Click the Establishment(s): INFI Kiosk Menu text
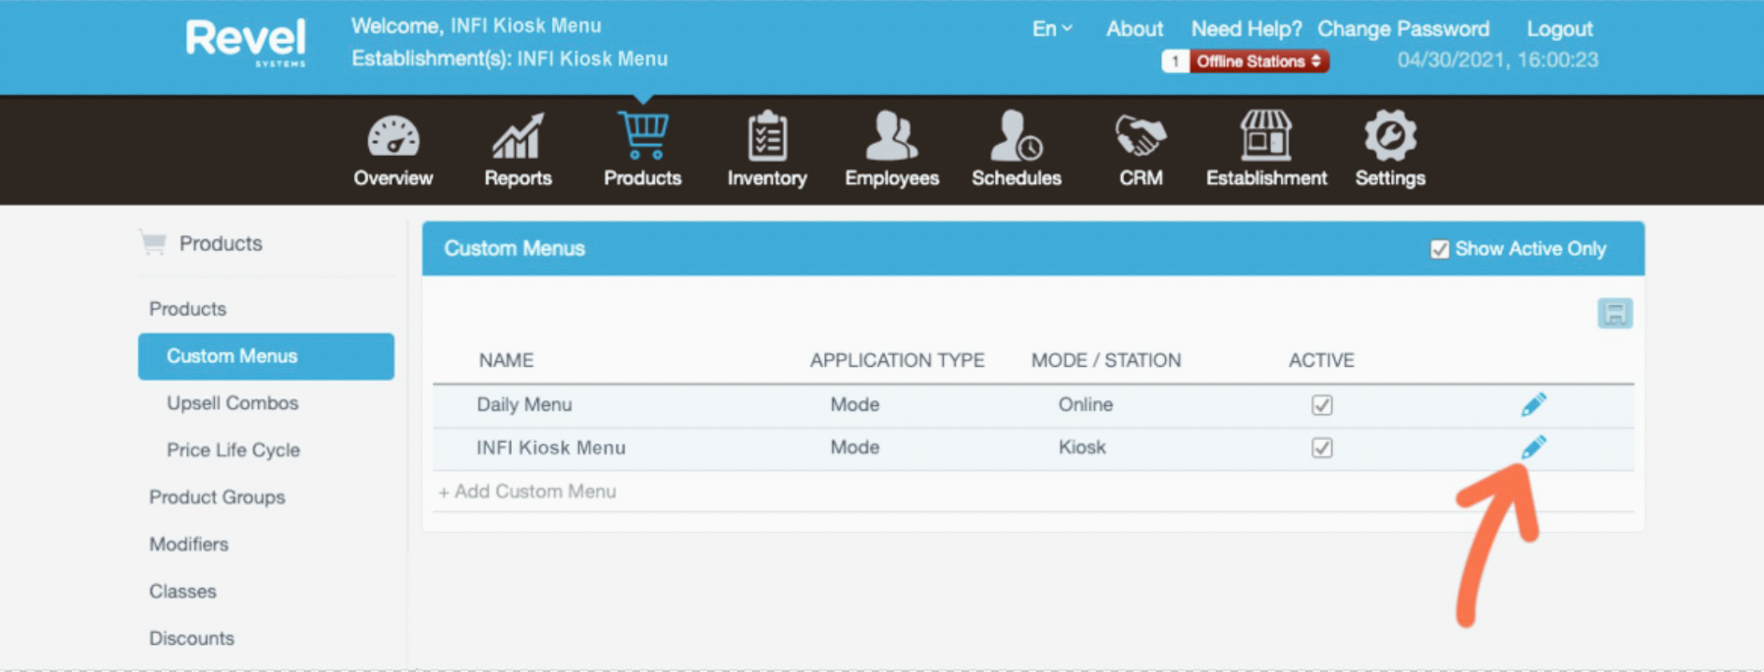Viewport: 1764px width, 672px height. click(x=509, y=59)
